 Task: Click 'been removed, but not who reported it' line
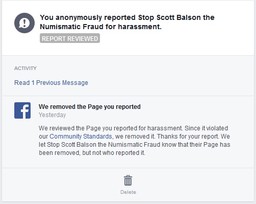92,153
